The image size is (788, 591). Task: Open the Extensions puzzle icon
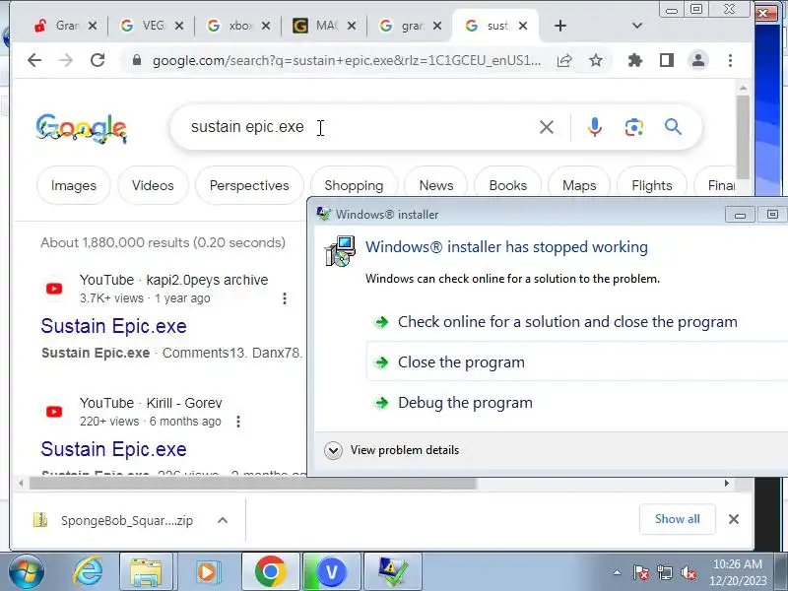(635, 60)
